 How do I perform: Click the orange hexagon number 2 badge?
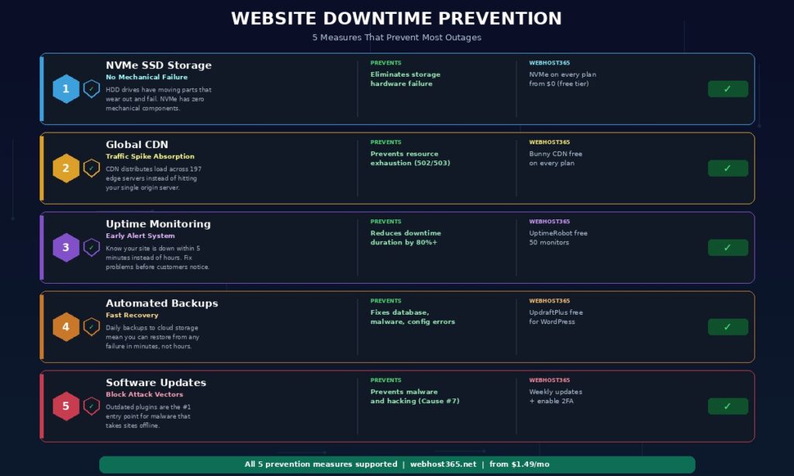66,168
